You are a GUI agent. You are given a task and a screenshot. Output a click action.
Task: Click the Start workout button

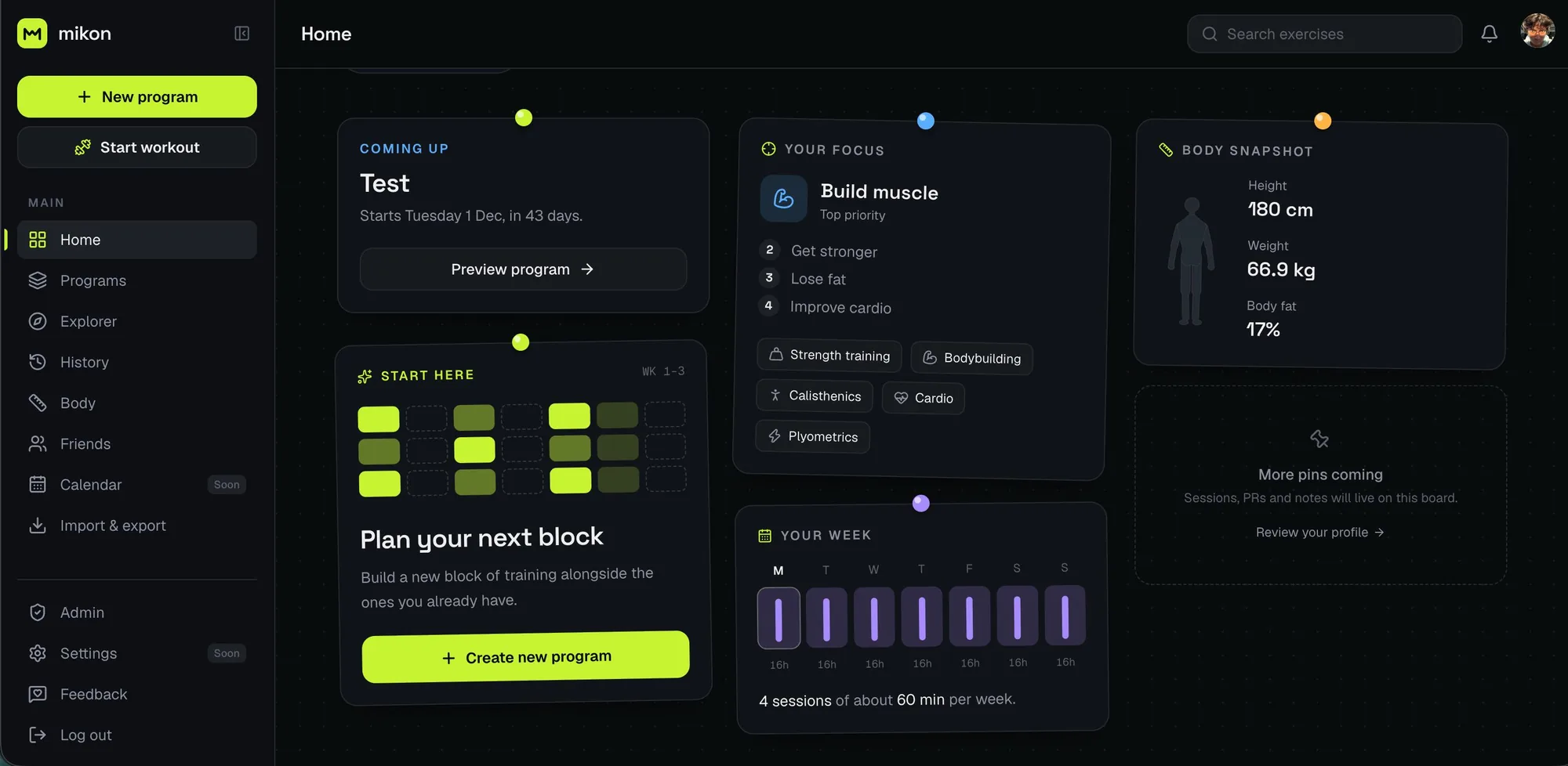tap(137, 147)
